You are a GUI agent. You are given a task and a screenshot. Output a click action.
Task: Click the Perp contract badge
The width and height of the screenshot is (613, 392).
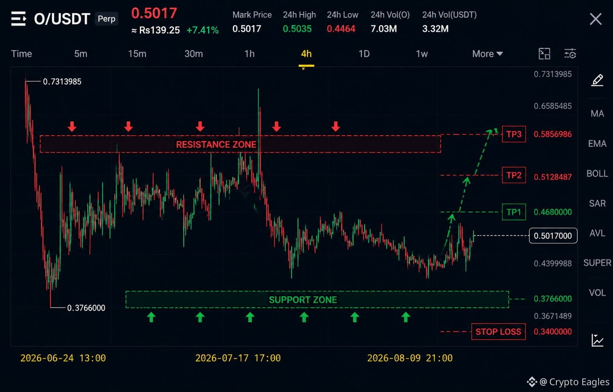tap(106, 19)
